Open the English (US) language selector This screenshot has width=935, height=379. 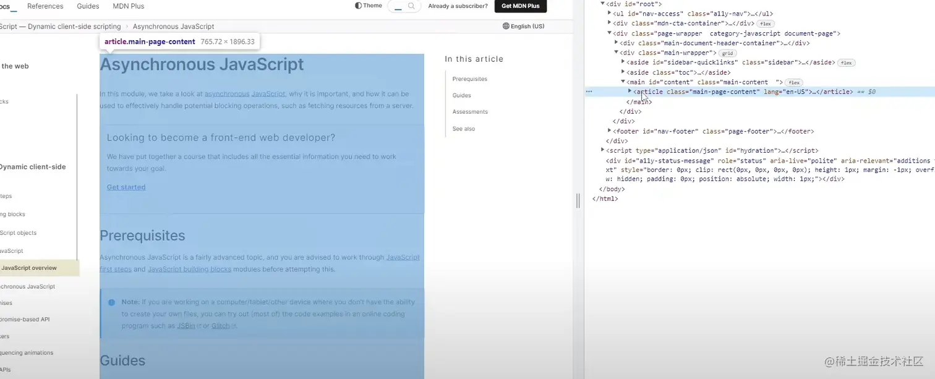coord(524,26)
